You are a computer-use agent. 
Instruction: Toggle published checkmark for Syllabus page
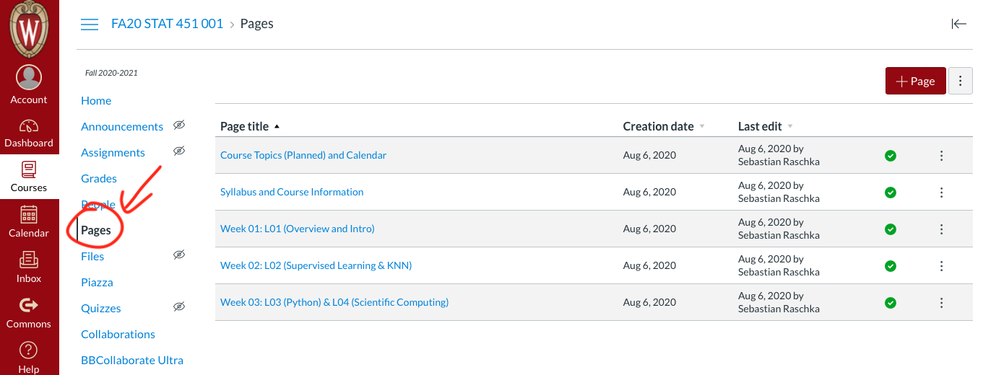[891, 192]
